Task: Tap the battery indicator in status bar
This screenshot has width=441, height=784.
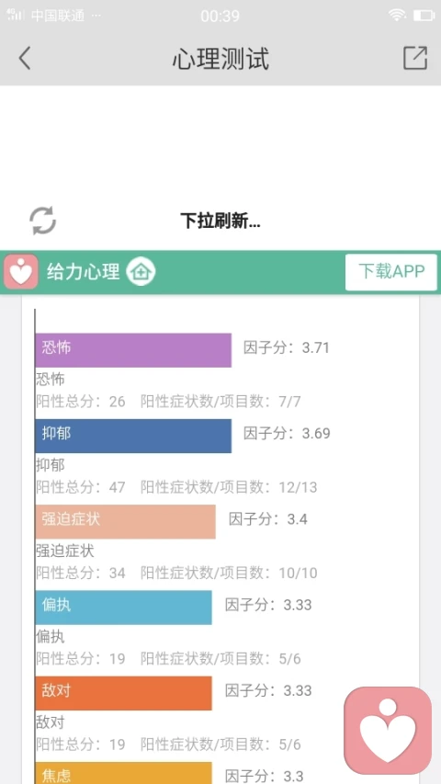Action: [x=424, y=16]
